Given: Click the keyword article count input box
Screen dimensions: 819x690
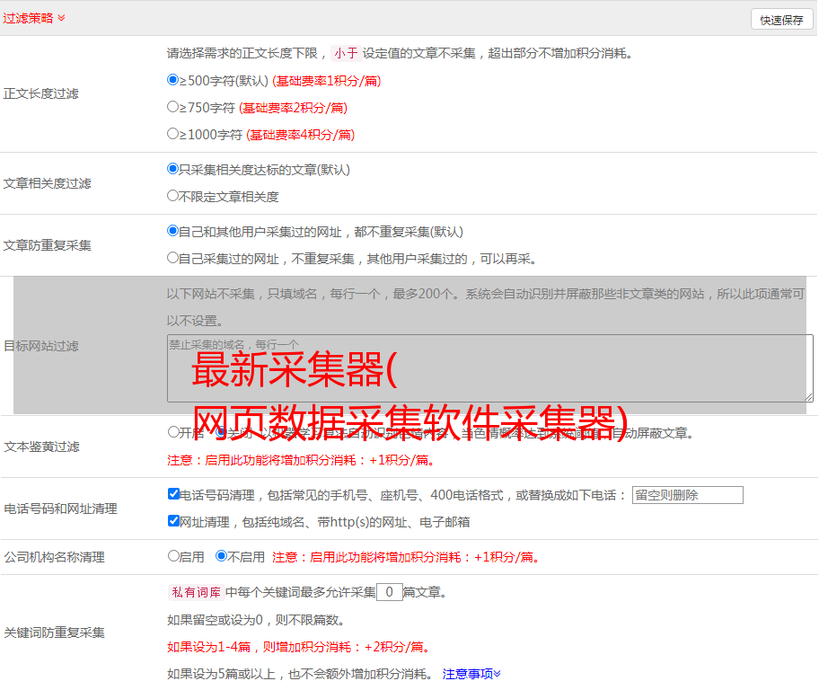Looking at the screenshot, I should [389, 592].
